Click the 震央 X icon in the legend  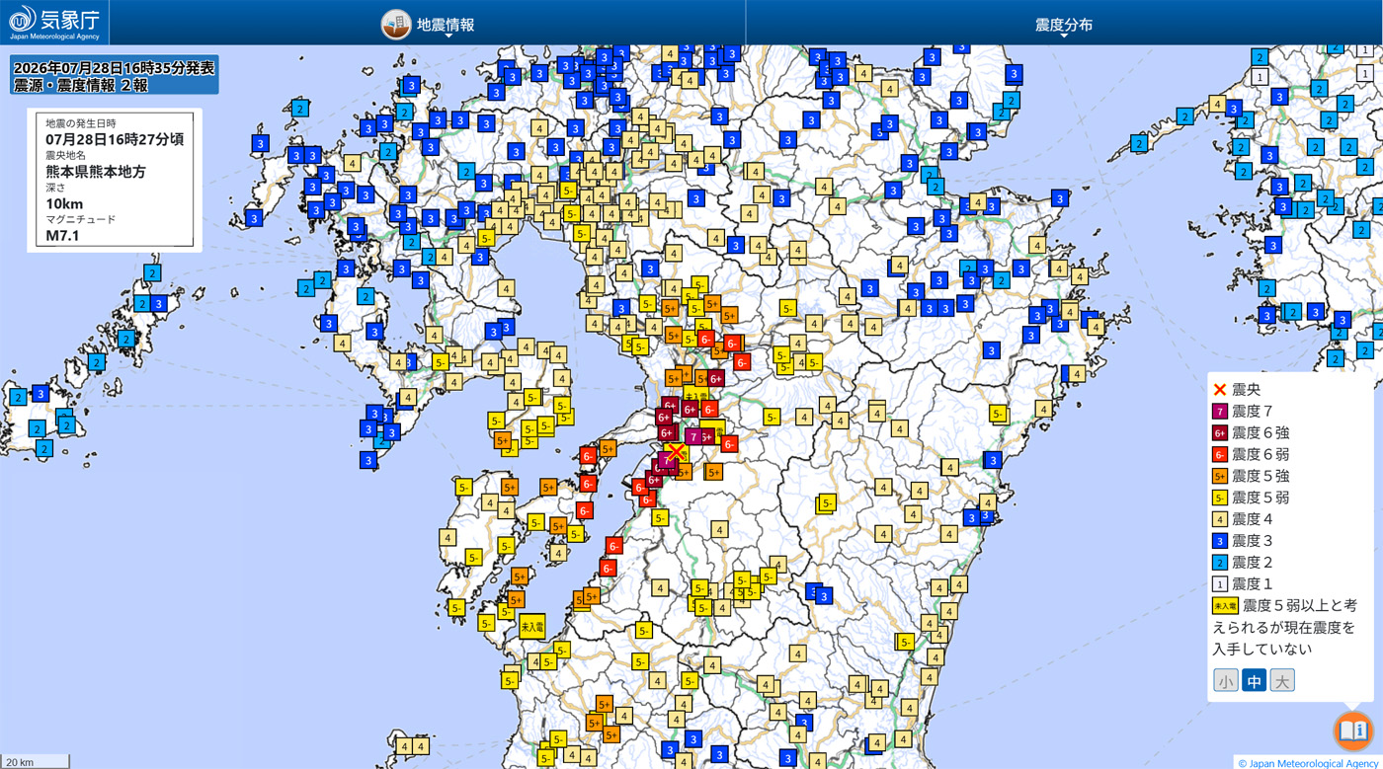[1219, 390]
